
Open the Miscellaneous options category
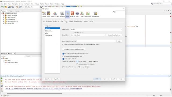pos(96,14)
